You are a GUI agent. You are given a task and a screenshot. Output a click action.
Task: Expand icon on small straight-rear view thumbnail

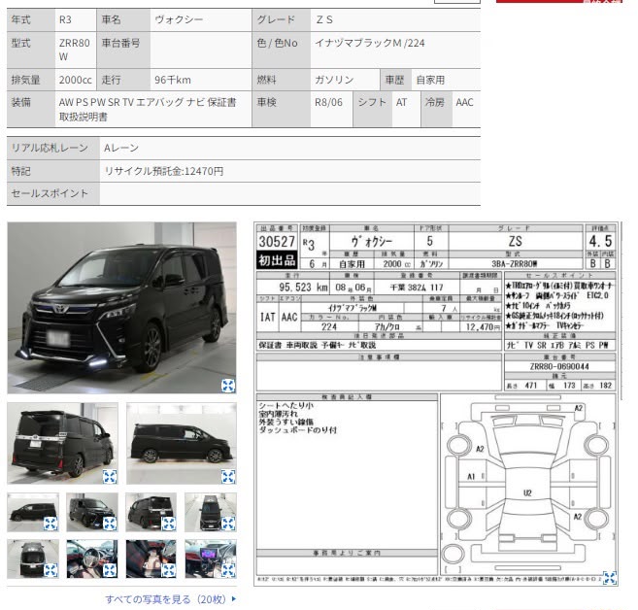point(50,570)
